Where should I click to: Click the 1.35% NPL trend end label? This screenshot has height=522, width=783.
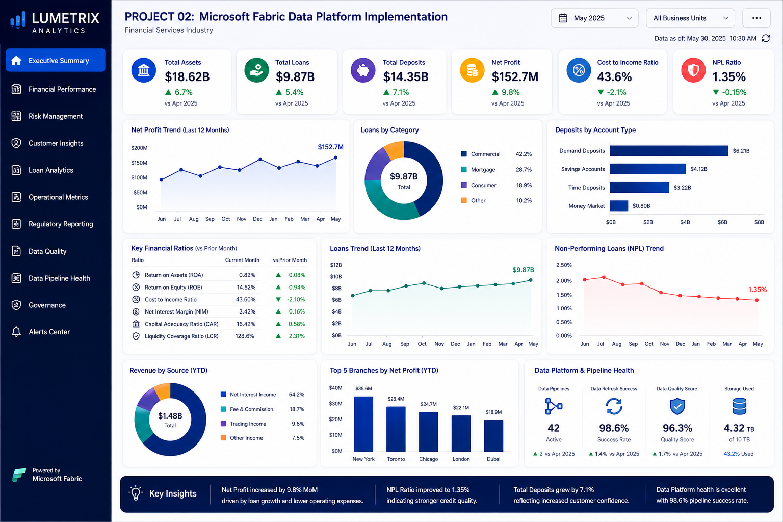[x=758, y=290]
